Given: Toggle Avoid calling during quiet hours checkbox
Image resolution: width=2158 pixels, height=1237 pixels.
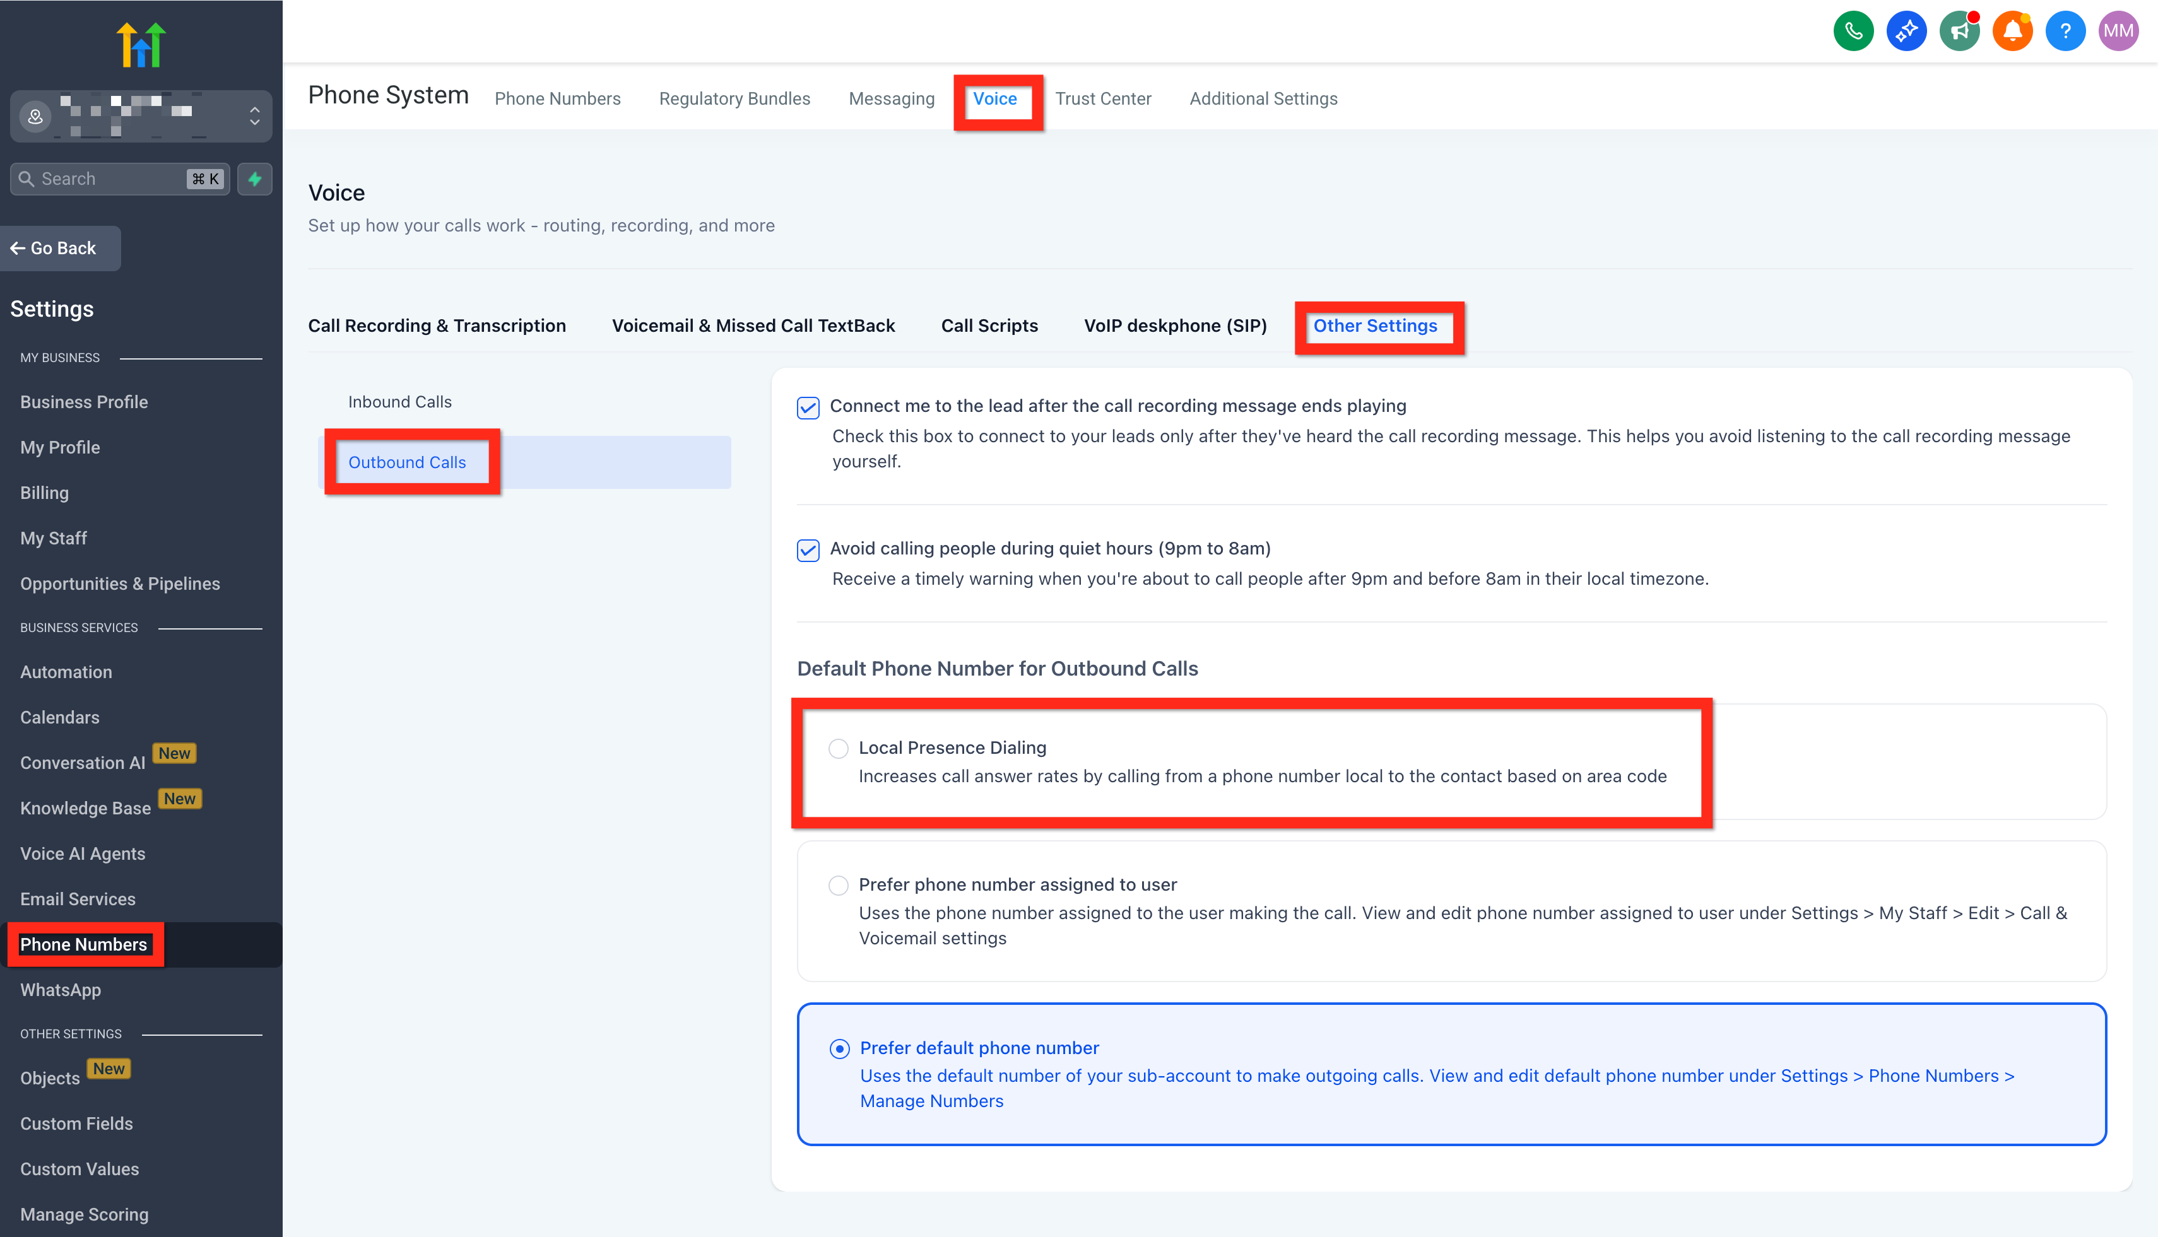Looking at the screenshot, I should 808,551.
